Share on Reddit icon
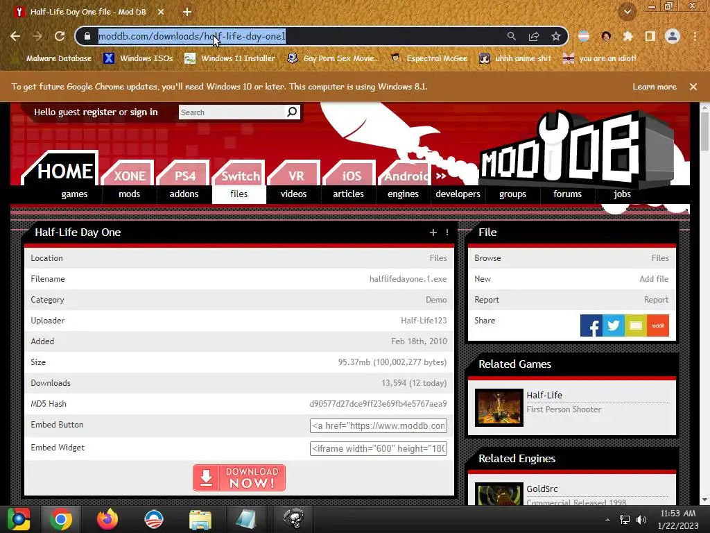This screenshot has height=533, width=710. click(658, 325)
